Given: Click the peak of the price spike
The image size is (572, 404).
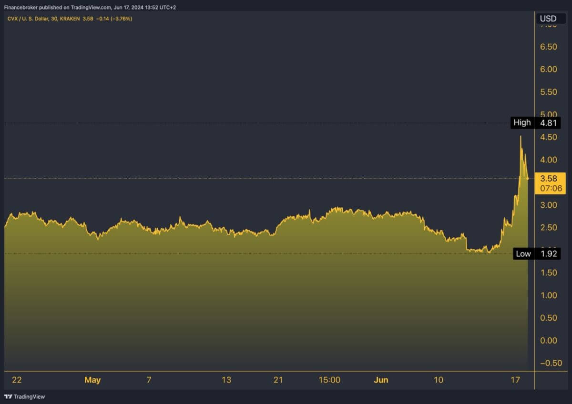Looking at the screenshot, I should [x=521, y=136].
